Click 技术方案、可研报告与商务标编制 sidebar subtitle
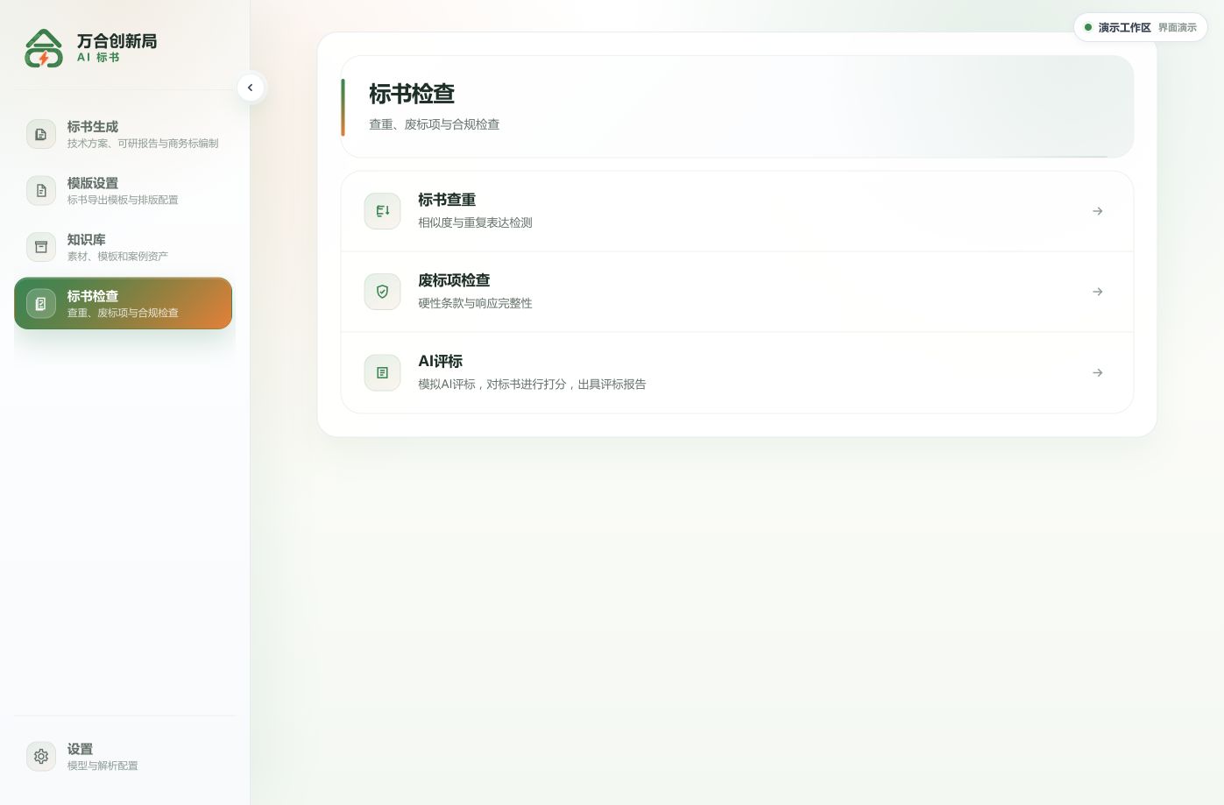 point(143,144)
